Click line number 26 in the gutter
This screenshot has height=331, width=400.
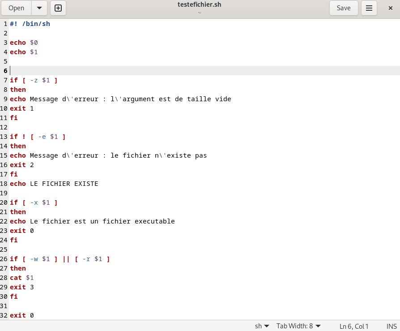click(x=4, y=259)
